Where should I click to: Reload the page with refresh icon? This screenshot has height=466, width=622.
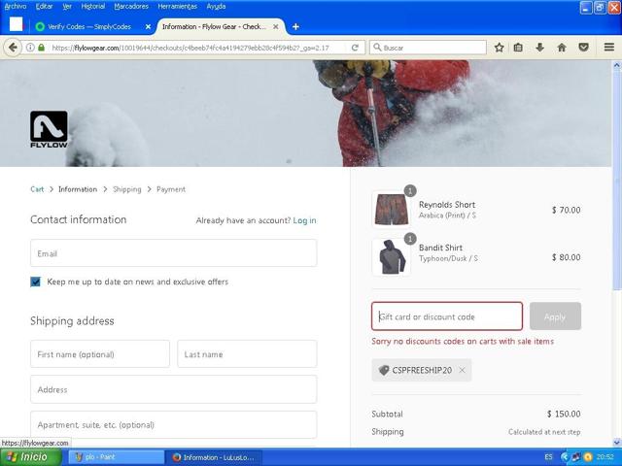click(355, 48)
